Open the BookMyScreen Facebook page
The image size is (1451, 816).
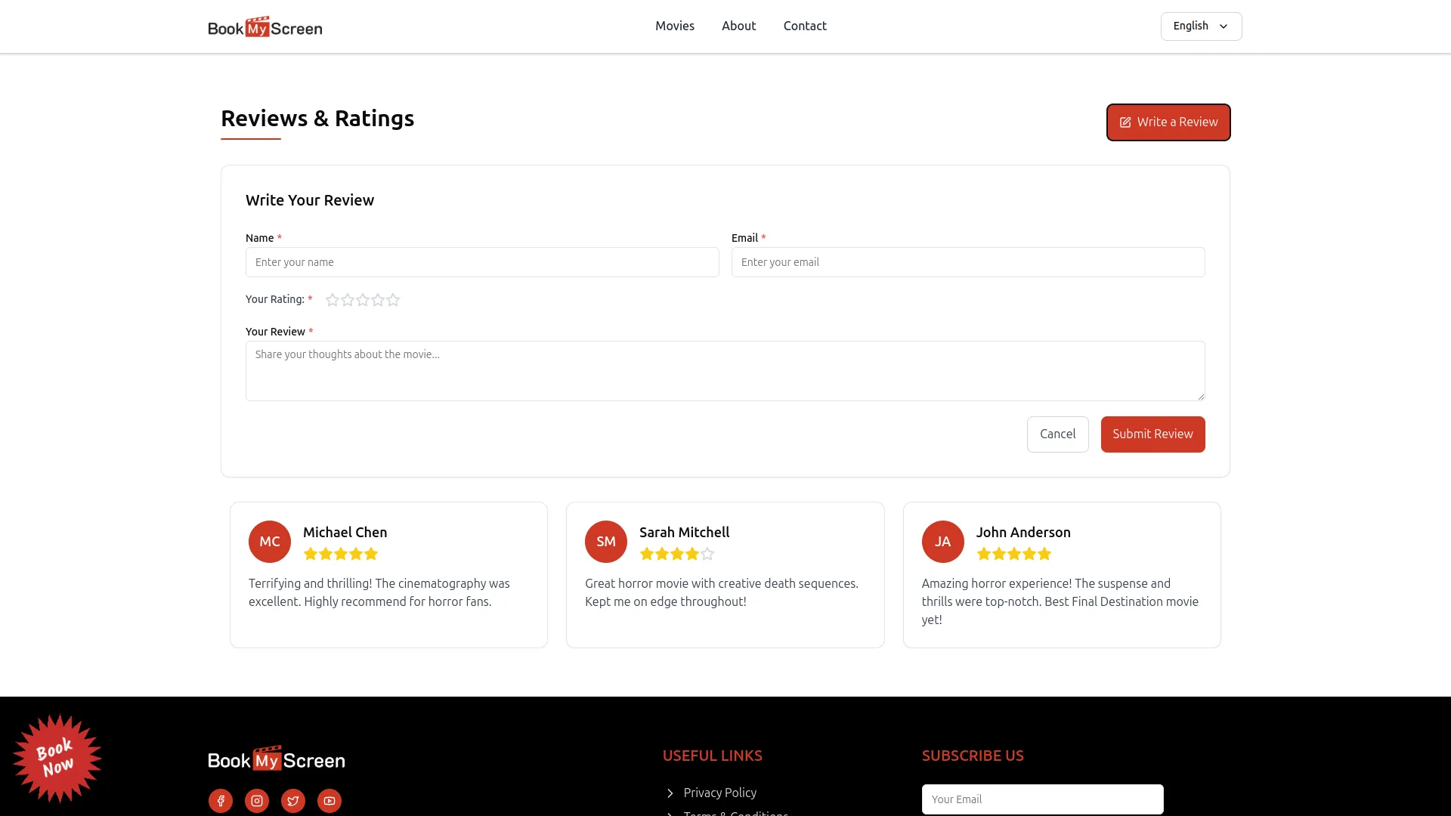click(x=220, y=800)
